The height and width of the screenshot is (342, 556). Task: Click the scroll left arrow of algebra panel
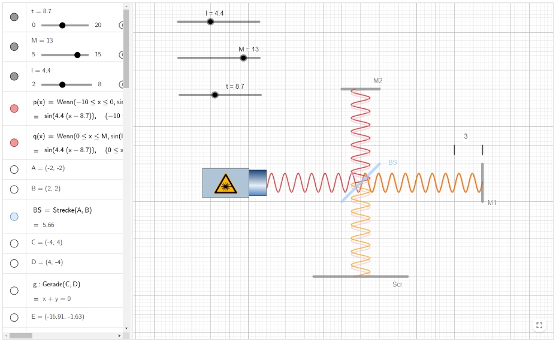pos(6,335)
